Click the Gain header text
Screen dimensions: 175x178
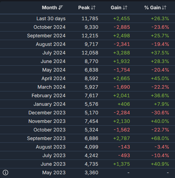pyautogui.click(x=116, y=8)
